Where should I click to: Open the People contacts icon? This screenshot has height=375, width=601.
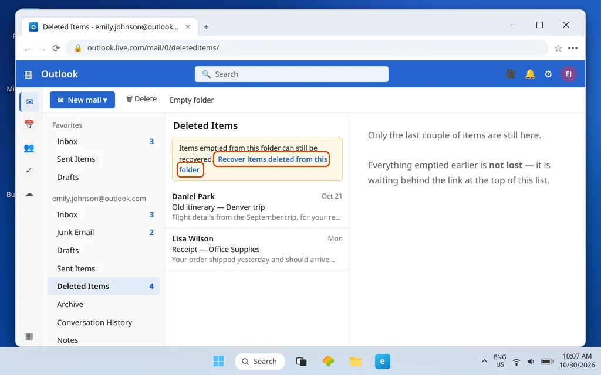pos(29,148)
